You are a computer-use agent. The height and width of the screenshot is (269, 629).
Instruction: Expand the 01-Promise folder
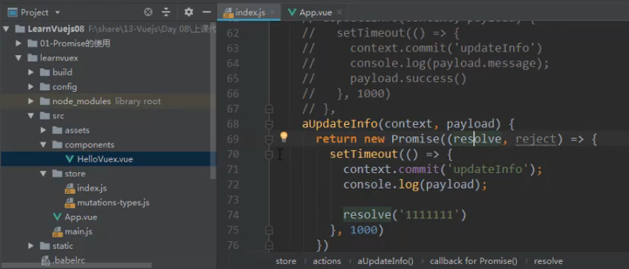point(18,43)
